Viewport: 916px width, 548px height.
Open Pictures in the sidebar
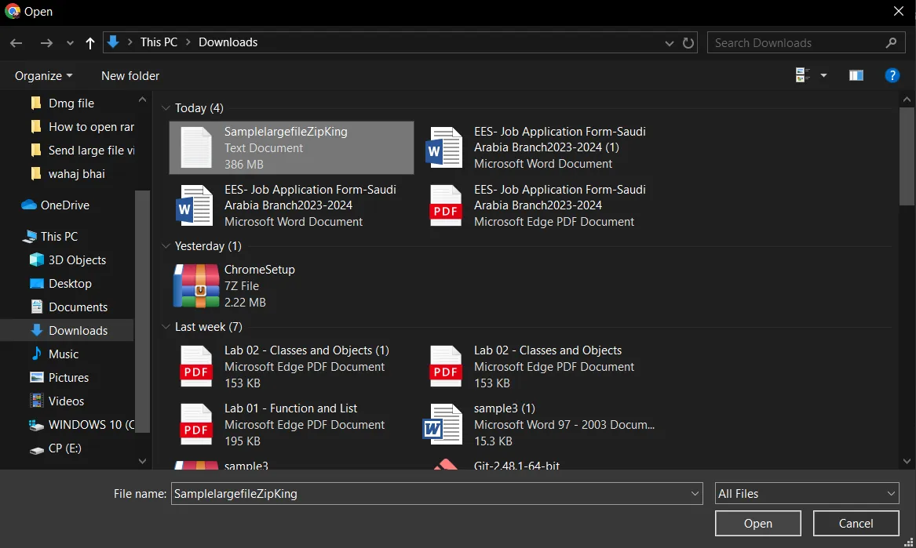pyautogui.click(x=68, y=378)
